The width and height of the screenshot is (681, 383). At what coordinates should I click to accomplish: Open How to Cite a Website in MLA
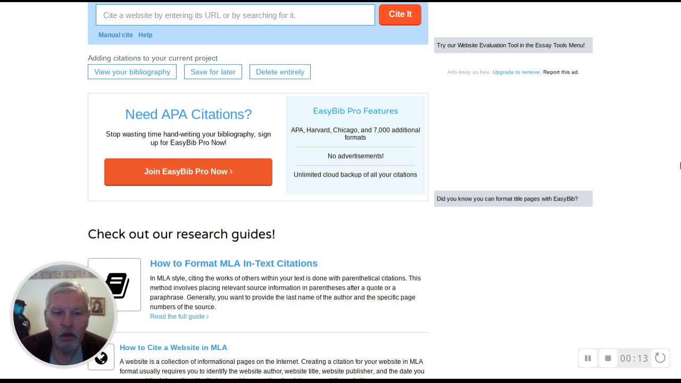[173, 347]
